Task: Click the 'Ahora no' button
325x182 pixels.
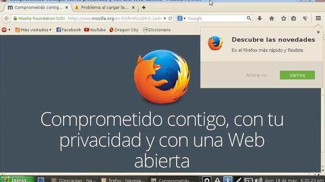Action: 256,75
